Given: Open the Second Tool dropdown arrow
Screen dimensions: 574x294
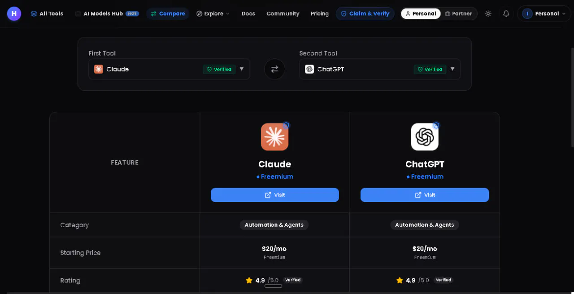Looking at the screenshot, I should (452, 69).
